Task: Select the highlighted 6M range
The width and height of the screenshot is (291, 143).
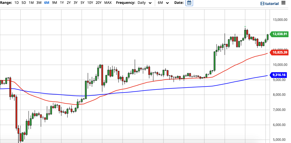Action: [47, 3]
